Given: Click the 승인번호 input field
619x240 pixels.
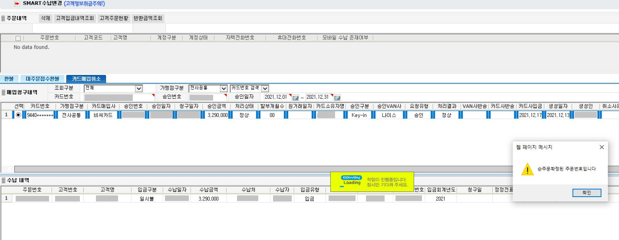Looking at the screenshot, I should click(x=208, y=97).
